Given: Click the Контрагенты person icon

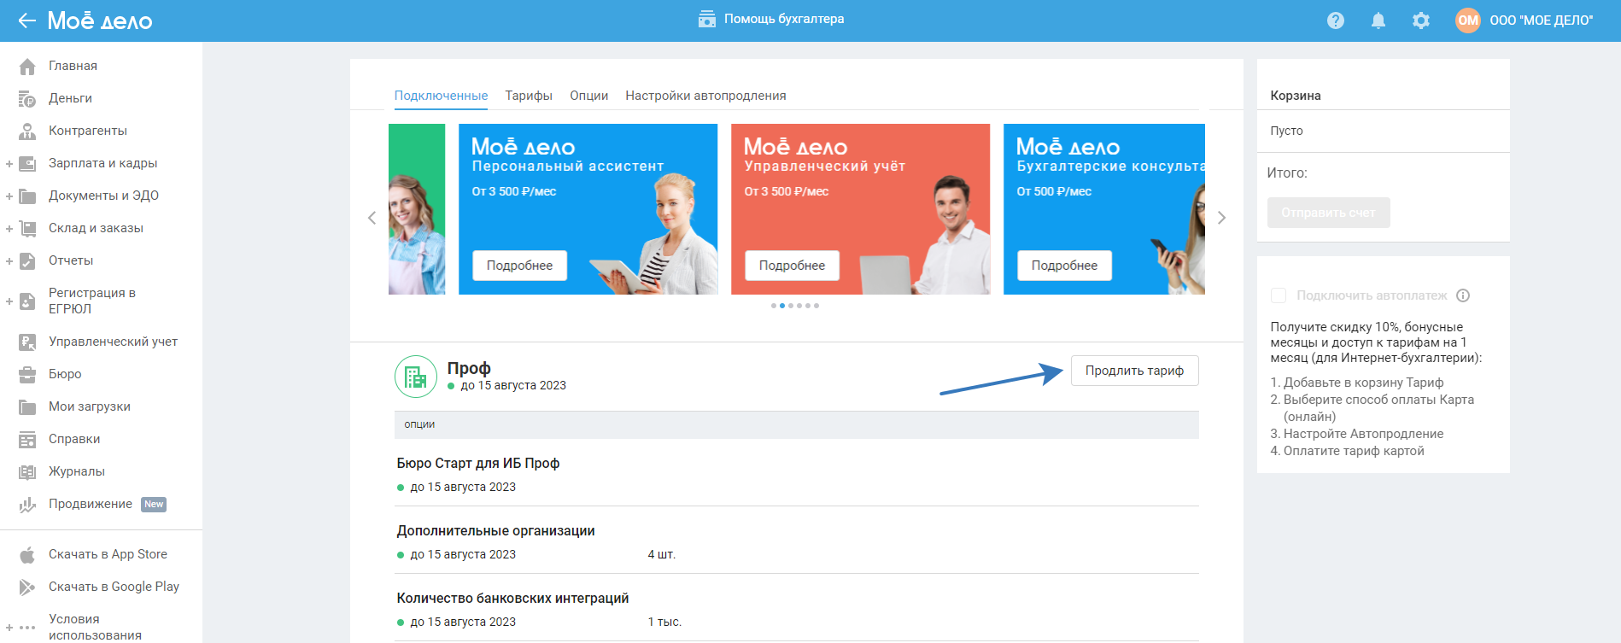Looking at the screenshot, I should [27, 132].
